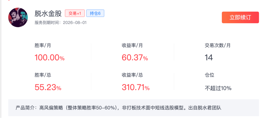This screenshot has height=118, width=265.
Task: Select the 胜率/总 label
Action: pyautogui.click(x=43, y=75)
